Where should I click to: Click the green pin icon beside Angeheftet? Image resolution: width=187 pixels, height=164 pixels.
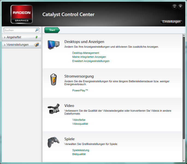[37, 37]
